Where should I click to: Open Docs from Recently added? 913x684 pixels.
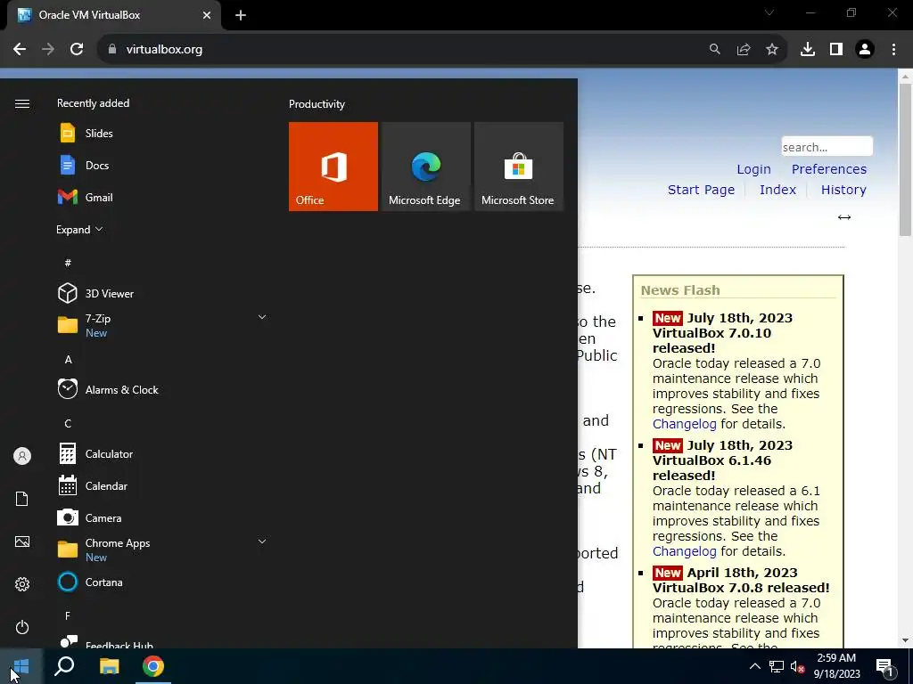[163, 165]
